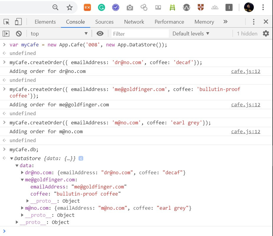
Task: Open the Grammarly extension icon
Action: (x=102, y=7)
